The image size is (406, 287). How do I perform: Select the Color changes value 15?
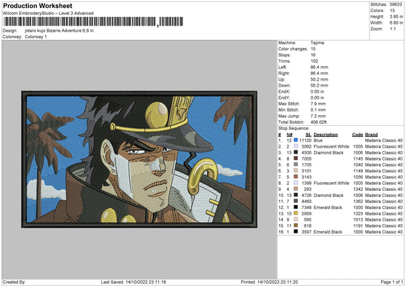[x=313, y=49]
